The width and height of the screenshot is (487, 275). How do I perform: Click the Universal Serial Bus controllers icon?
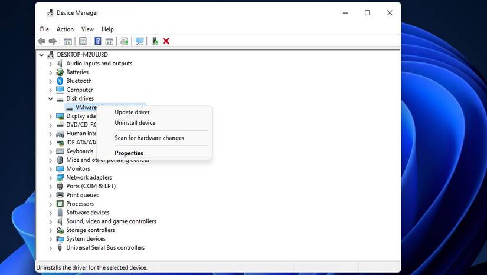pyautogui.click(x=60, y=248)
